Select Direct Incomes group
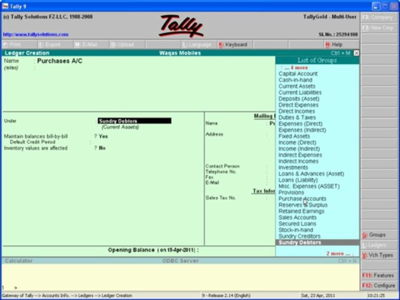The height and width of the screenshot is (300, 400). 297,111
